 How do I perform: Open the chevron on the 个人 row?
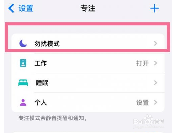tap(156, 103)
